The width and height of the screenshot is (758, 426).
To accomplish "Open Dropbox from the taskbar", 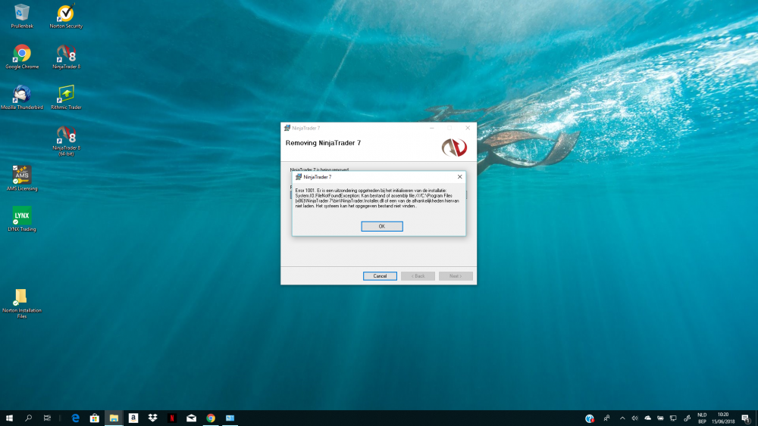I will [152, 418].
